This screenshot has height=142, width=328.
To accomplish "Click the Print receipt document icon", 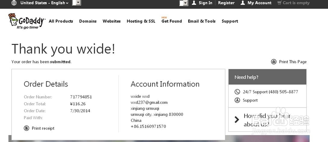I will click(x=26, y=128).
